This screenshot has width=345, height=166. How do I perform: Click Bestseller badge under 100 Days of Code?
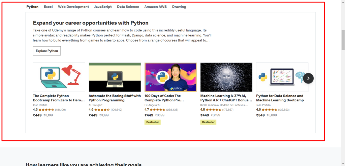[153, 122]
